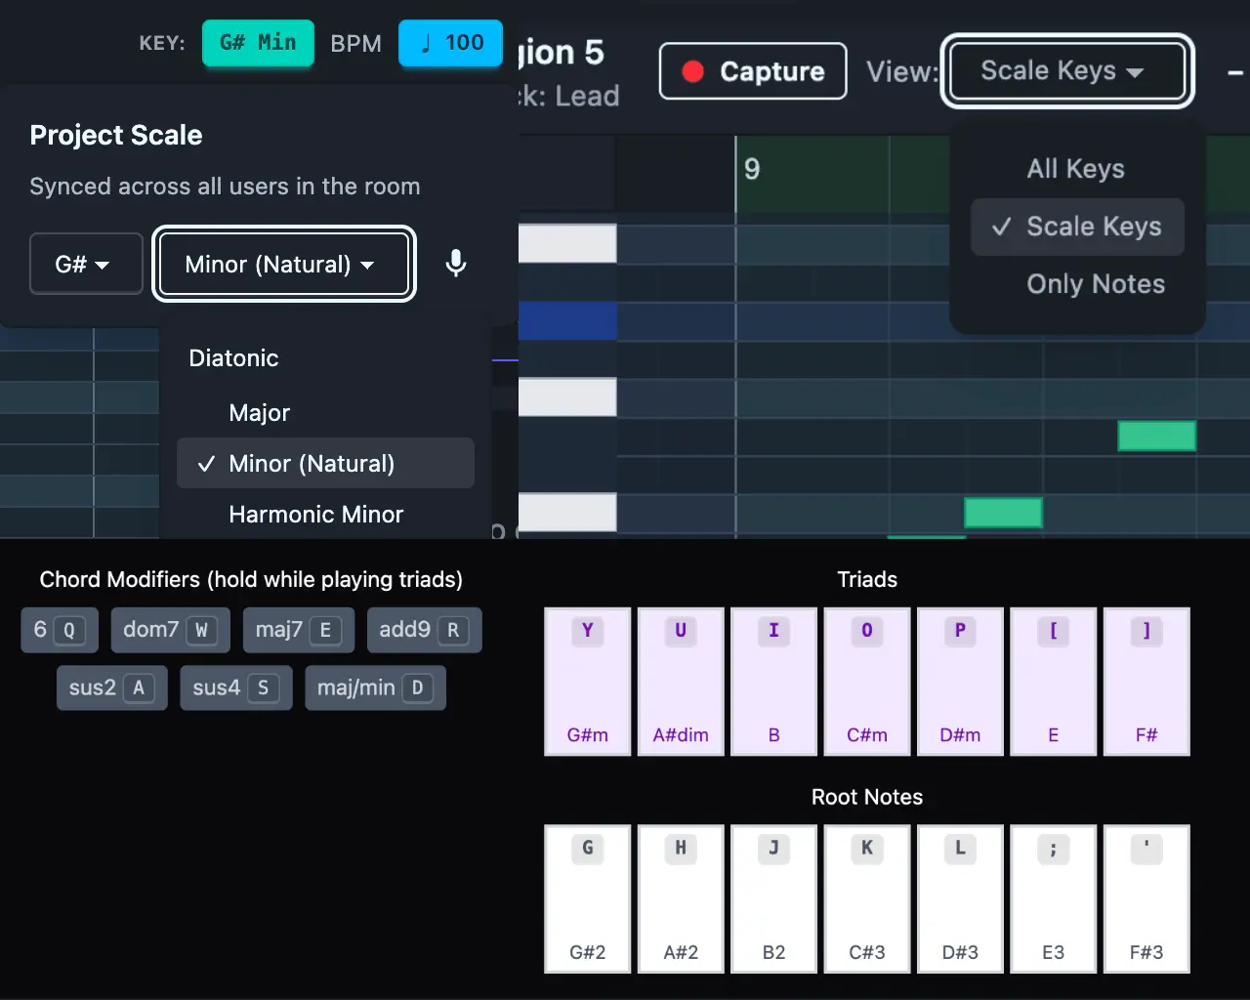The height and width of the screenshot is (1000, 1250).
Task: Open the Scale Keys view dropdown
Action: [x=1067, y=70]
